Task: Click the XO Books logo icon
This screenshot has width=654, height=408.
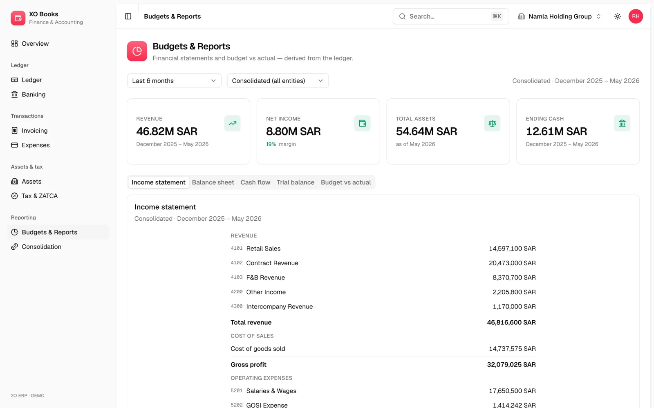Action: click(x=18, y=18)
